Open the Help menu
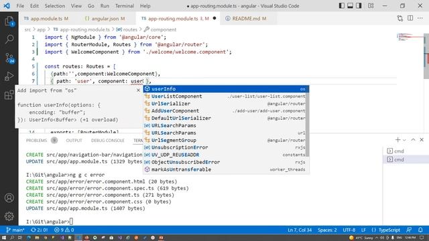429x241 pixels. pyautogui.click(x=145, y=6)
